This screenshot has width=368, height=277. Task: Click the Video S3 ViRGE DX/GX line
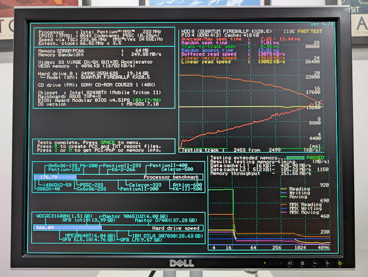[x=95, y=62]
